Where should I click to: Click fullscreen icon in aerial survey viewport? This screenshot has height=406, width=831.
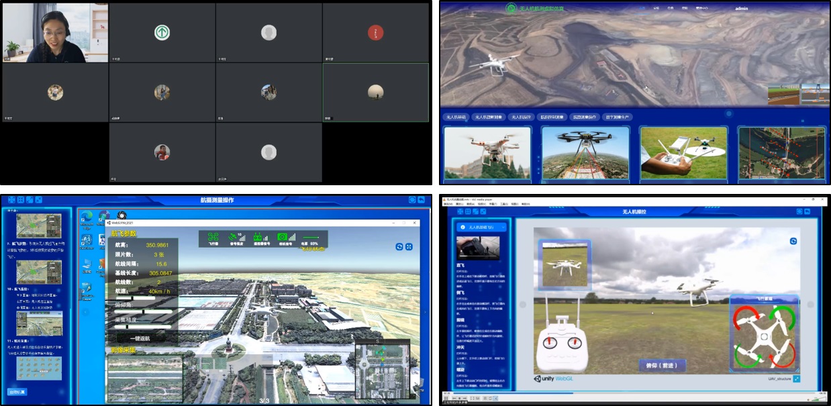(409, 246)
